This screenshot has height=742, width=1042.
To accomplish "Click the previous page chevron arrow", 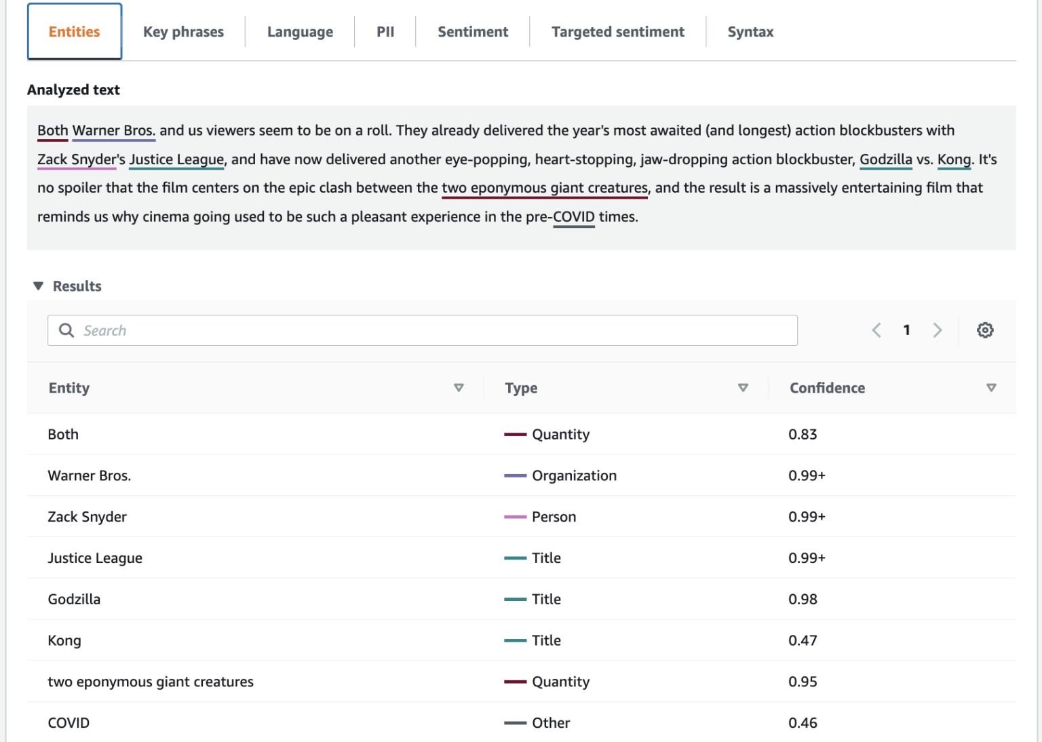I will pyautogui.click(x=876, y=330).
